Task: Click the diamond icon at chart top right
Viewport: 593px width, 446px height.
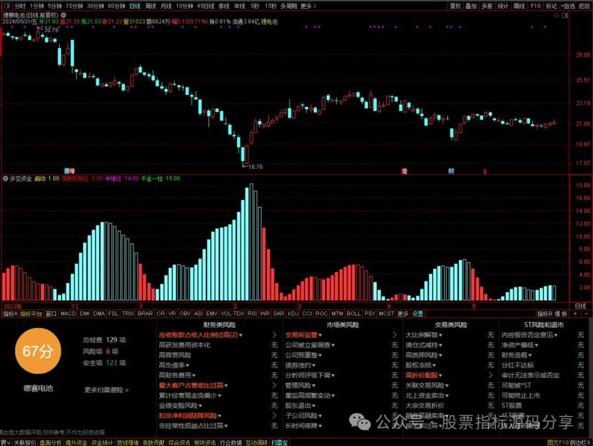Action: click(557, 15)
